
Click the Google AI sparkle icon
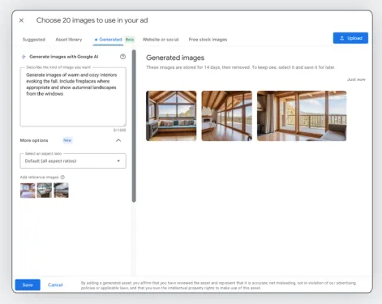coord(24,57)
